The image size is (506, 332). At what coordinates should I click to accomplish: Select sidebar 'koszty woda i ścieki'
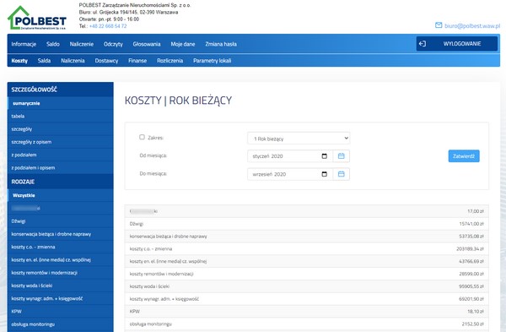point(61,286)
